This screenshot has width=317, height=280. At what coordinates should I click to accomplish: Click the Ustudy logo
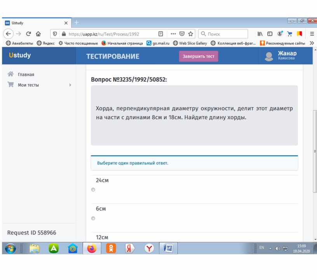coord(20,55)
